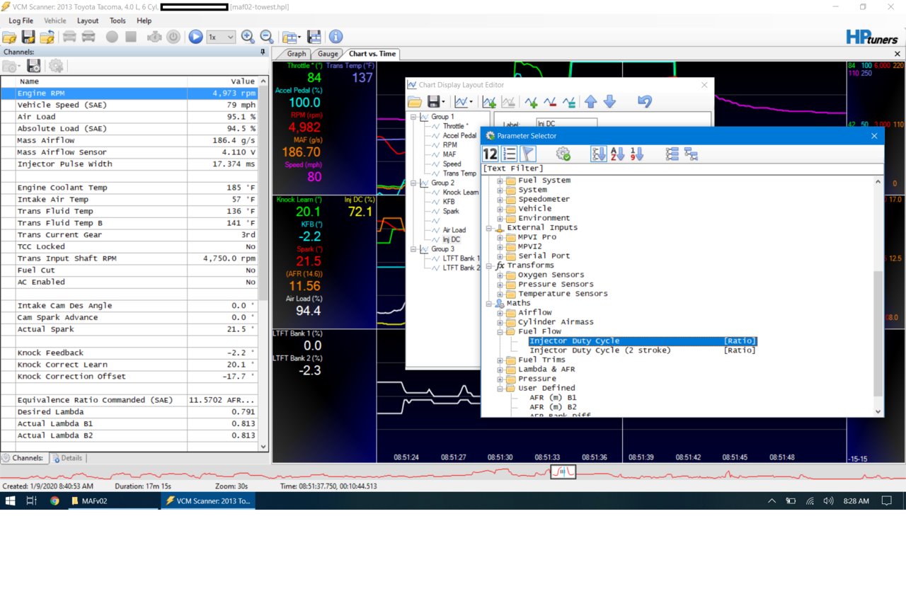Viewport: 906px width, 589px height.
Task: Move selected item down with blue arrow
Action: (x=609, y=103)
